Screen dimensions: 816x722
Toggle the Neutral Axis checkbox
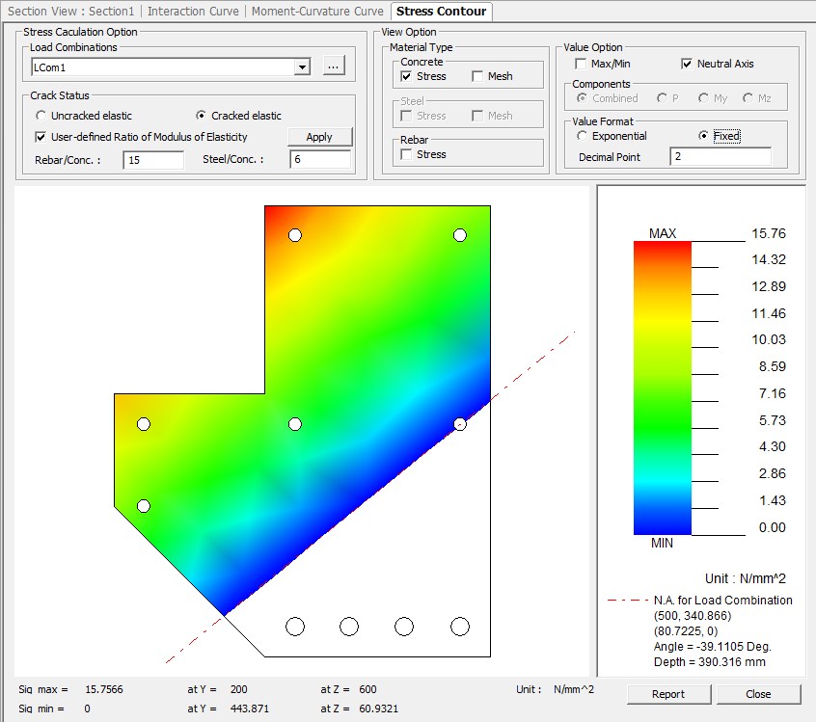click(x=687, y=64)
